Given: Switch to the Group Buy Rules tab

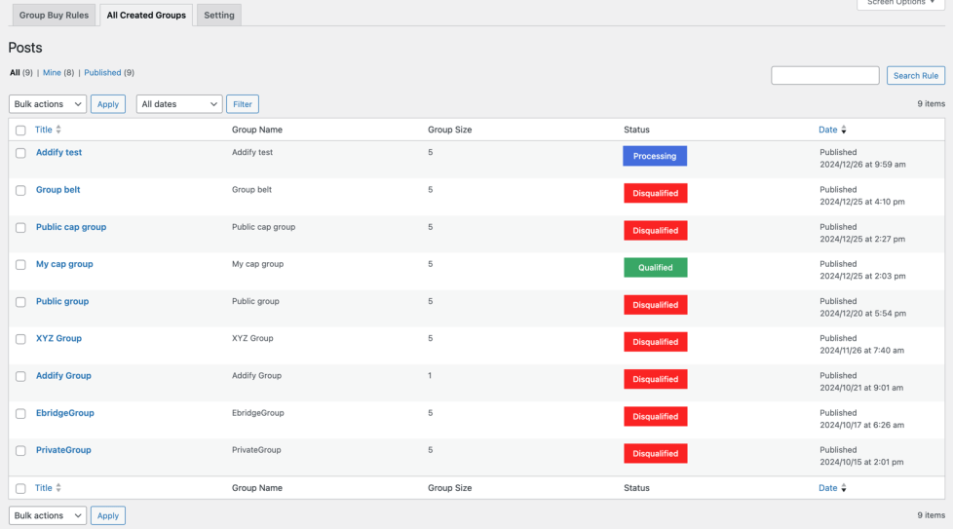Looking at the screenshot, I should 55,16.
